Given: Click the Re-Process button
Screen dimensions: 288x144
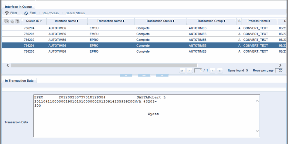Looking at the screenshot, I should 51,13.
